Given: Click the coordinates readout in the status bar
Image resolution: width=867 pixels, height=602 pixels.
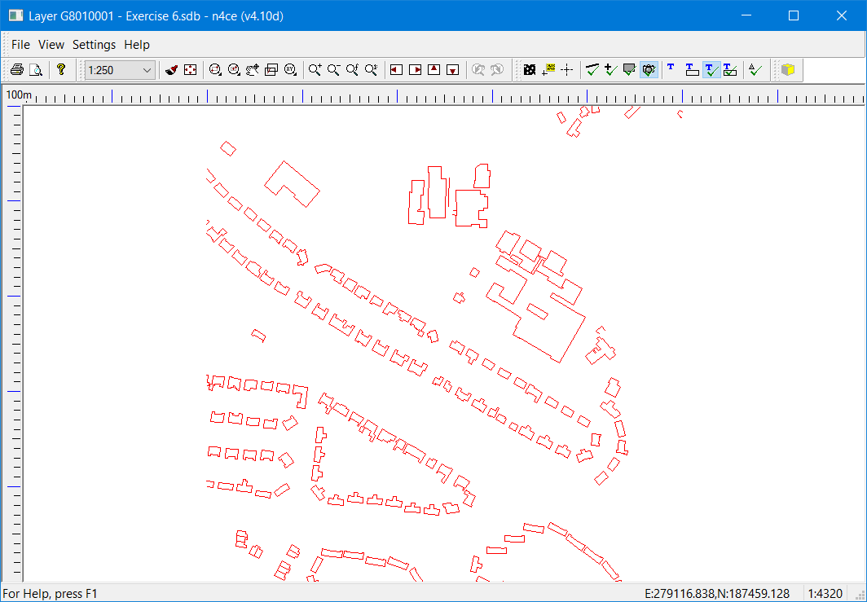Looking at the screenshot, I should [717, 594].
